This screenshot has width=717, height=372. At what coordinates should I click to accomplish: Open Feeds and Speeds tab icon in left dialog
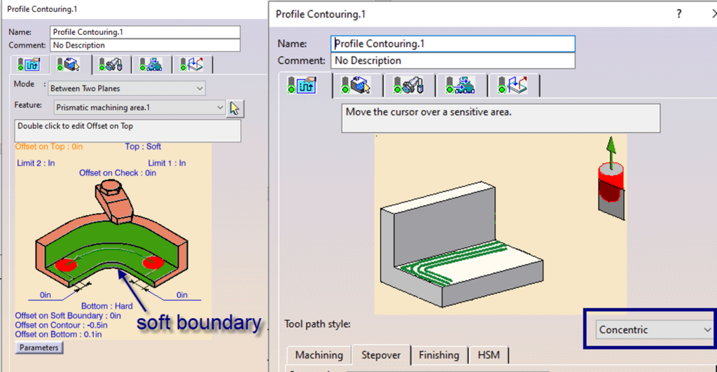151,64
